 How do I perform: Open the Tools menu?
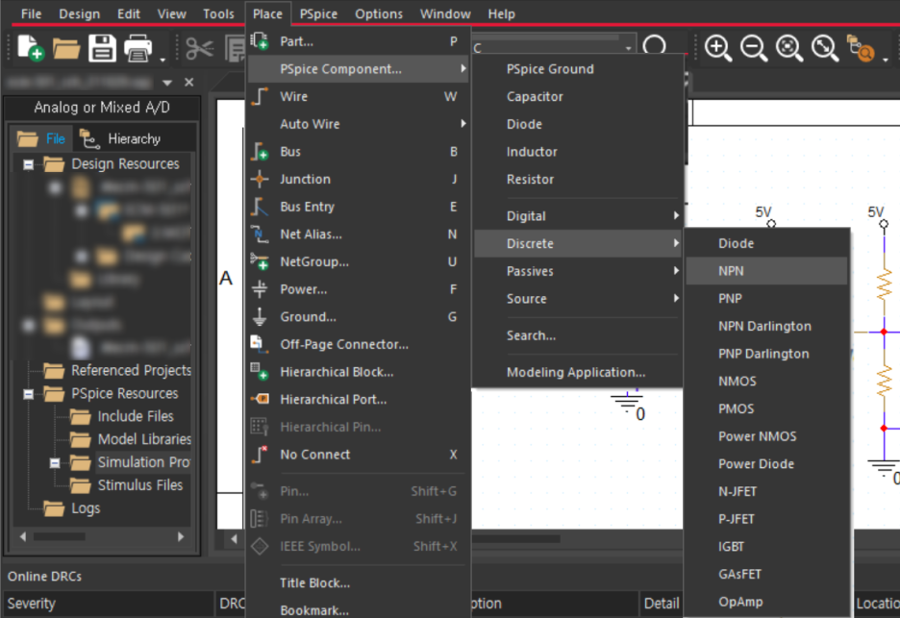218,13
